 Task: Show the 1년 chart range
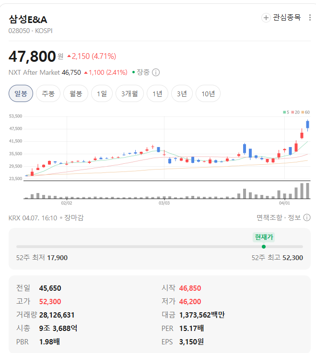157,93
